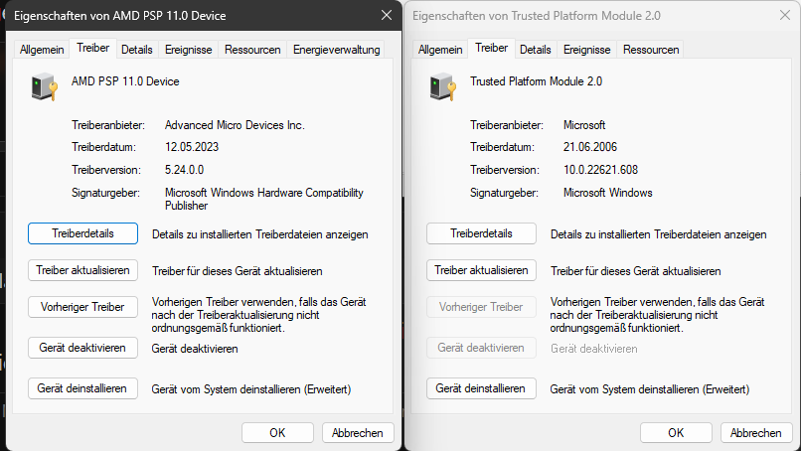
Task: Switch to Details tab in Trusted Platform Module window
Action: pyautogui.click(x=536, y=50)
